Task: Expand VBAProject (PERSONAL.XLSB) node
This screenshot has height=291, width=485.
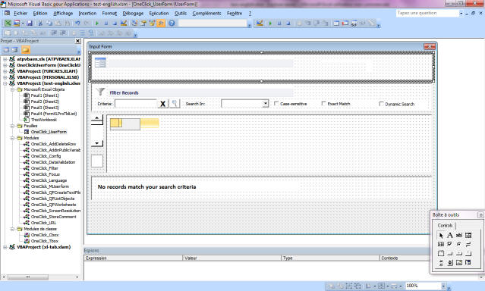Action: click(5, 77)
